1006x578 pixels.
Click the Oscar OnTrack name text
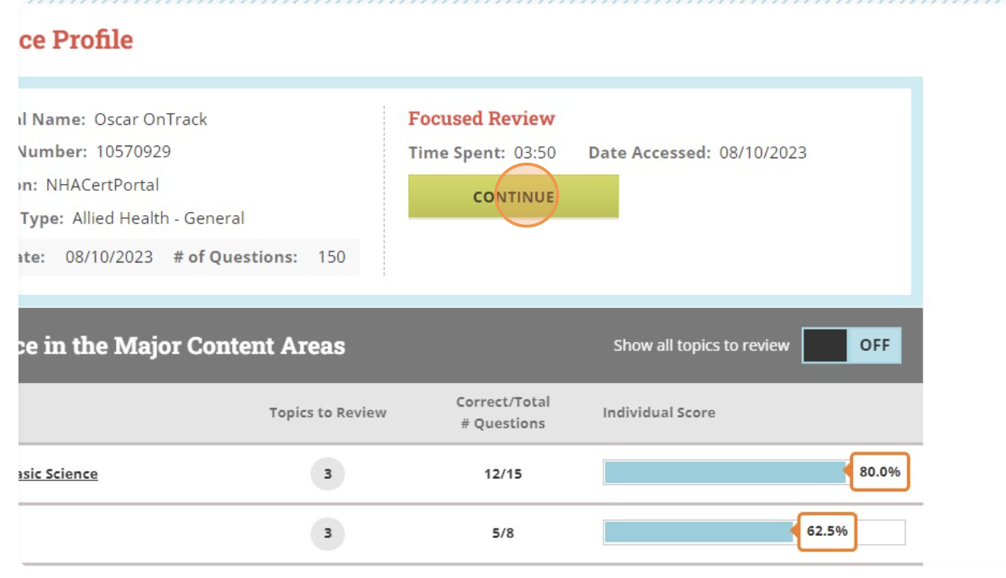point(151,119)
